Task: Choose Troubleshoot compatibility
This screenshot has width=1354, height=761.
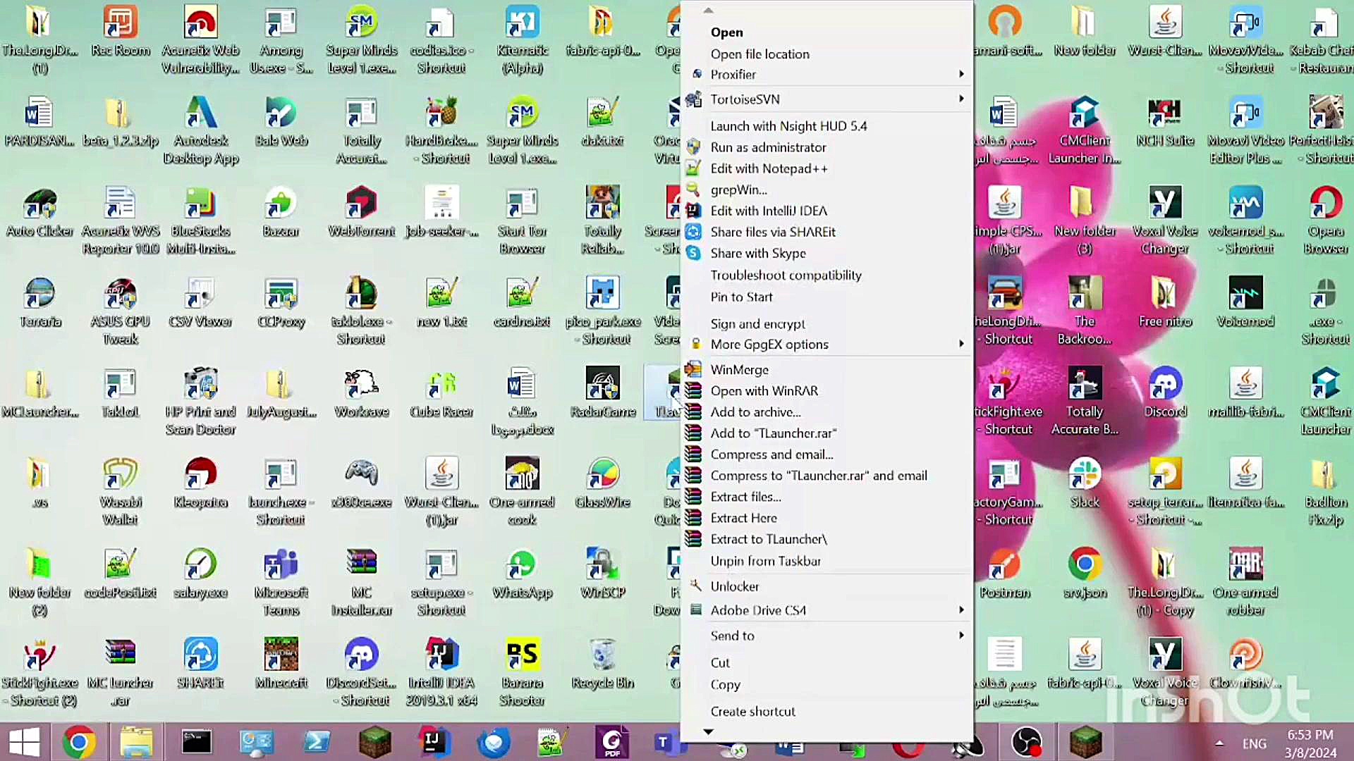Action: [x=827, y=276]
